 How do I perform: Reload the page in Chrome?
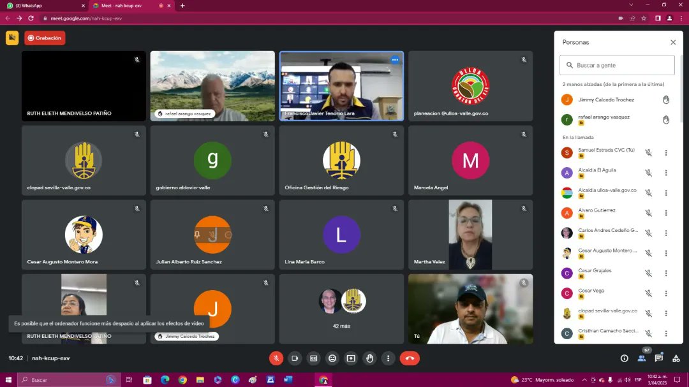[x=31, y=18]
